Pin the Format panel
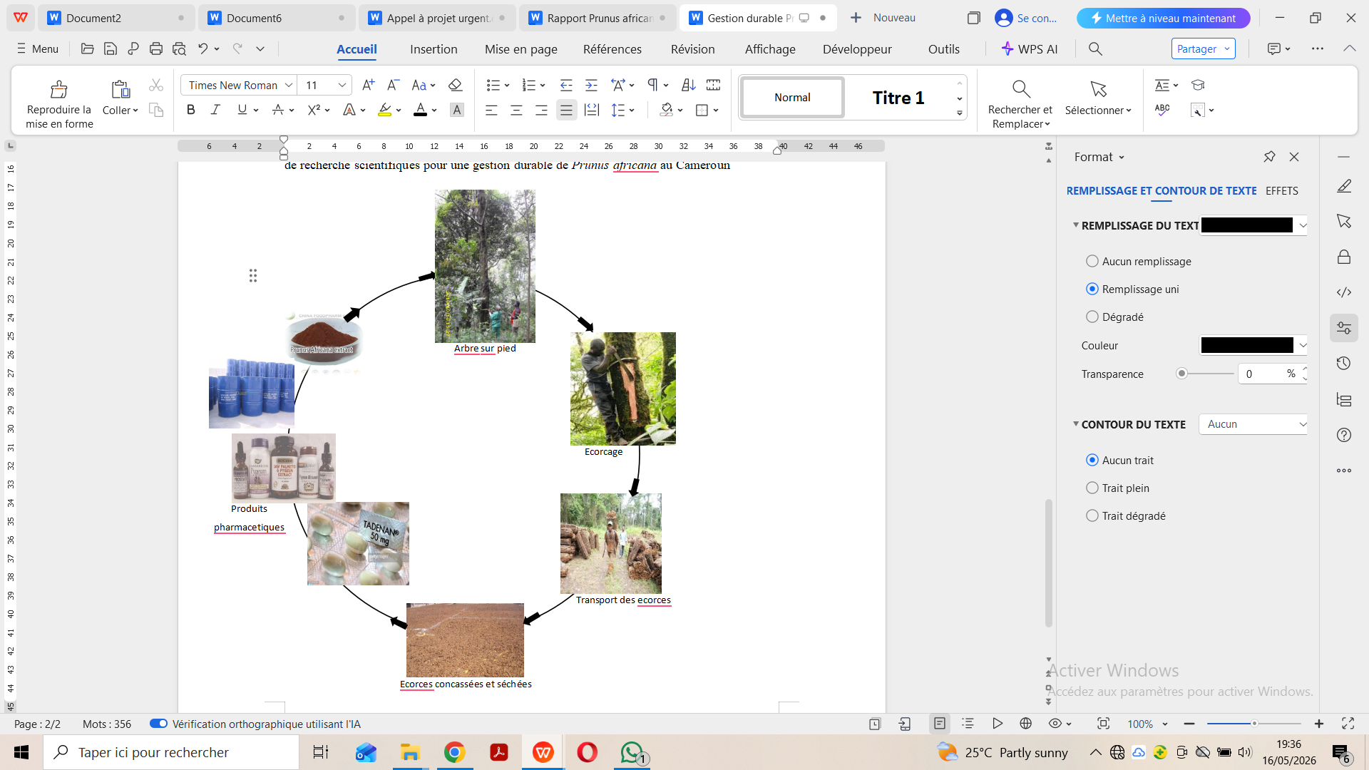This screenshot has height=770, width=1369. point(1269,157)
